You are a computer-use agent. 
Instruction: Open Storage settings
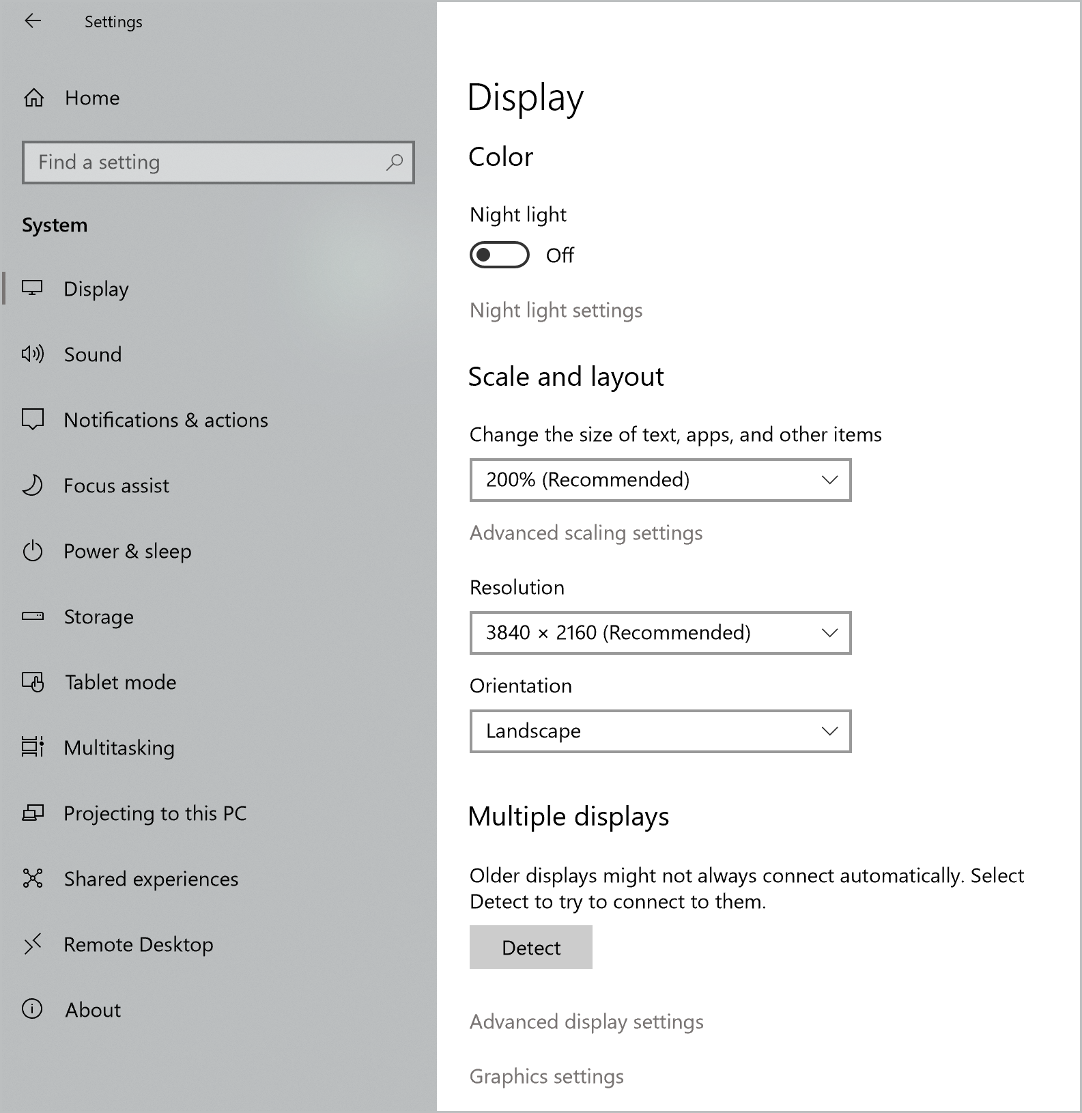tap(99, 617)
